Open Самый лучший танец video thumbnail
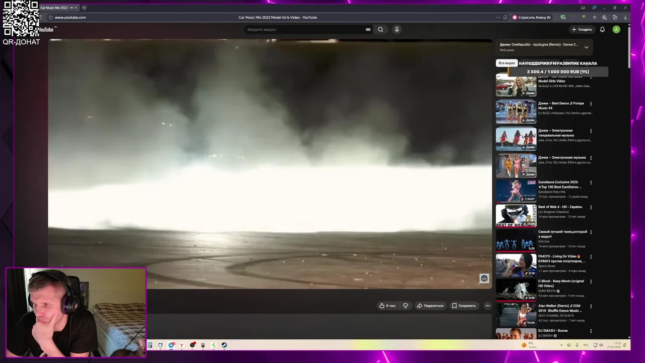The image size is (645, 363). point(516,240)
